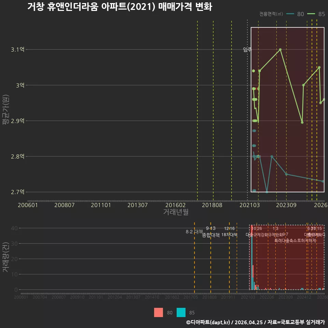Viewport: 328px width, 328px height.
Task: Click 200910 on the volume chart x-axis
Action: [77, 297]
